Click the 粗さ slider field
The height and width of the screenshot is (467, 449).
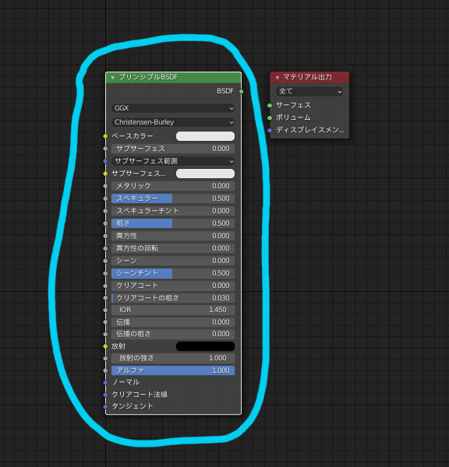pyautogui.click(x=173, y=223)
